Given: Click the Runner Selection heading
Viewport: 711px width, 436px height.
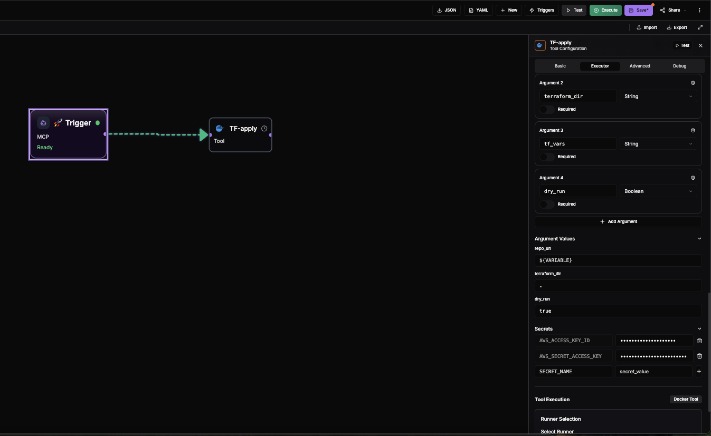Looking at the screenshot, I should pyautogui.click(x=561, y=419).
